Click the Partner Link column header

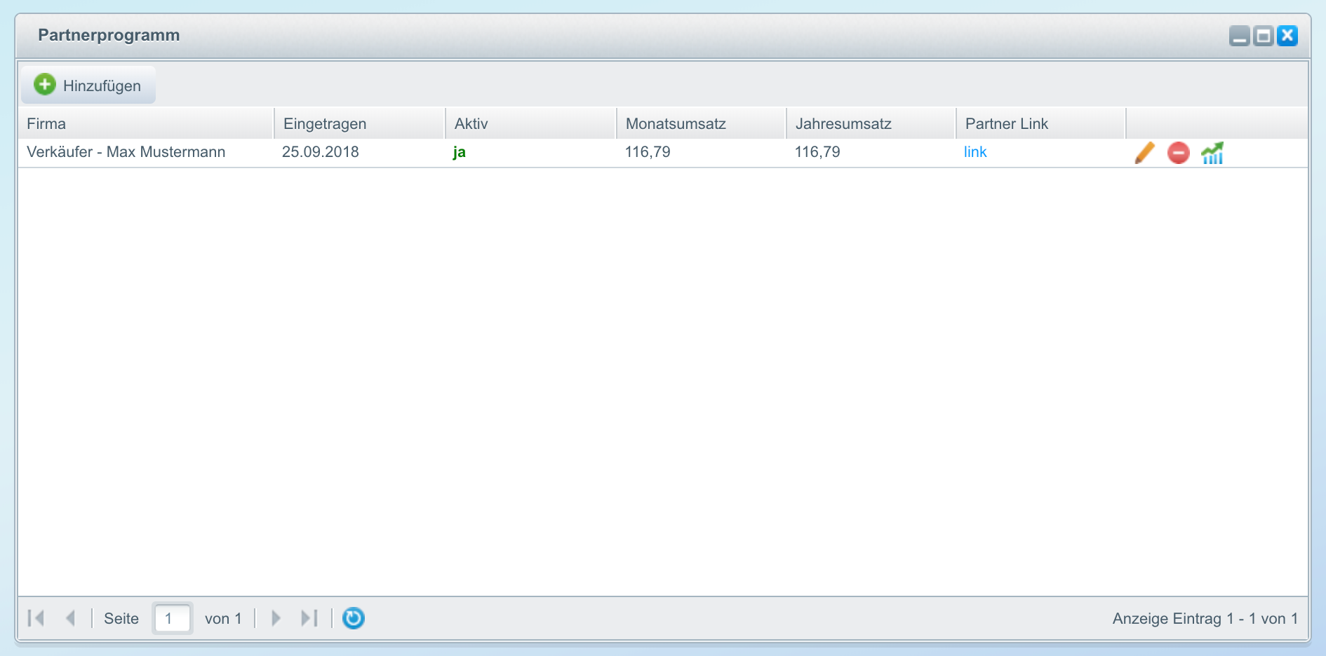pyautogui.click(x=1041, y=123)
